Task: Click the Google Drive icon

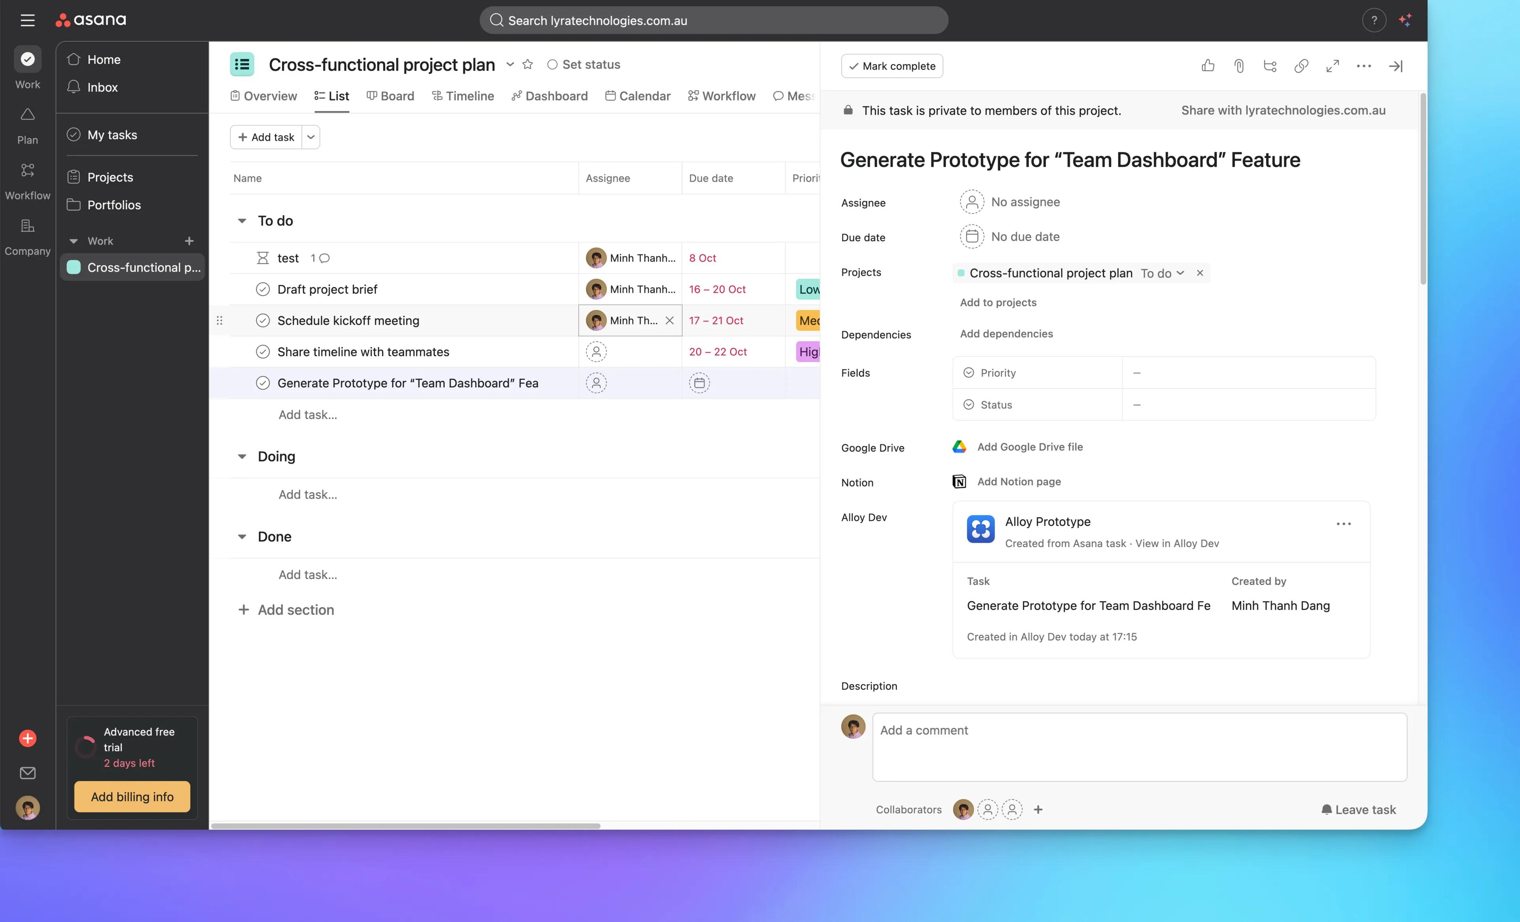Action: (959, 447)
